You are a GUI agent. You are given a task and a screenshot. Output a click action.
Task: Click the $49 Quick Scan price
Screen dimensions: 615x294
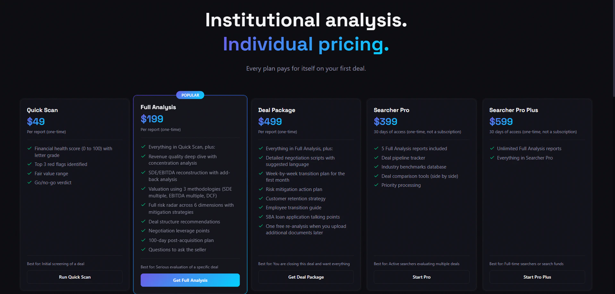(36, 121)
